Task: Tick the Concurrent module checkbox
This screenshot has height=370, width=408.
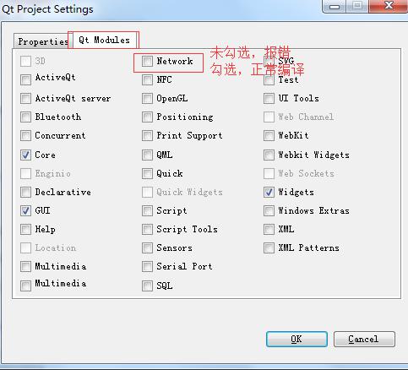Action: pyautogui.click(x=25, y=136)
